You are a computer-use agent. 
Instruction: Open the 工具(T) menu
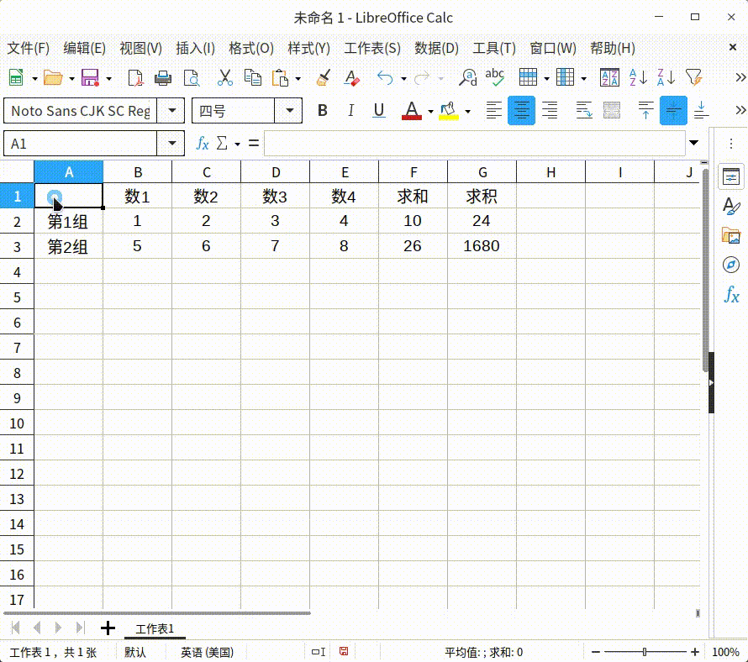[x=493, y=48]
